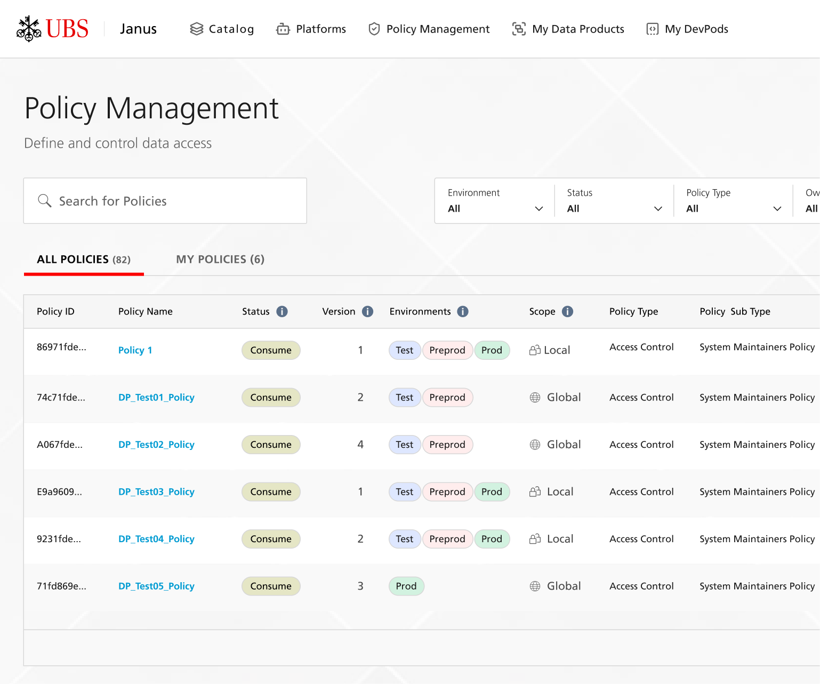Click the Environments column info icon
The width and height of the screenshot is (820, 684).
coord(463,311)
